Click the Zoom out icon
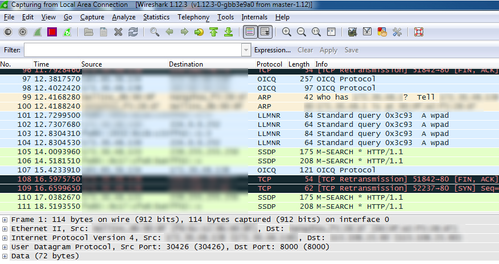 point(301,32)
